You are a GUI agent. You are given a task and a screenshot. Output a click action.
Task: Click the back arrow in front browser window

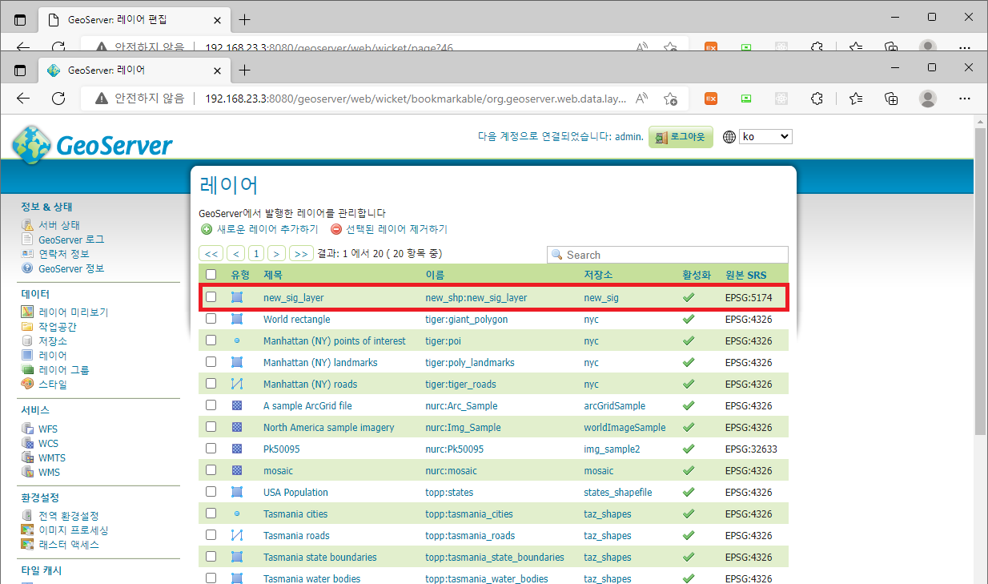coord(23,99)
